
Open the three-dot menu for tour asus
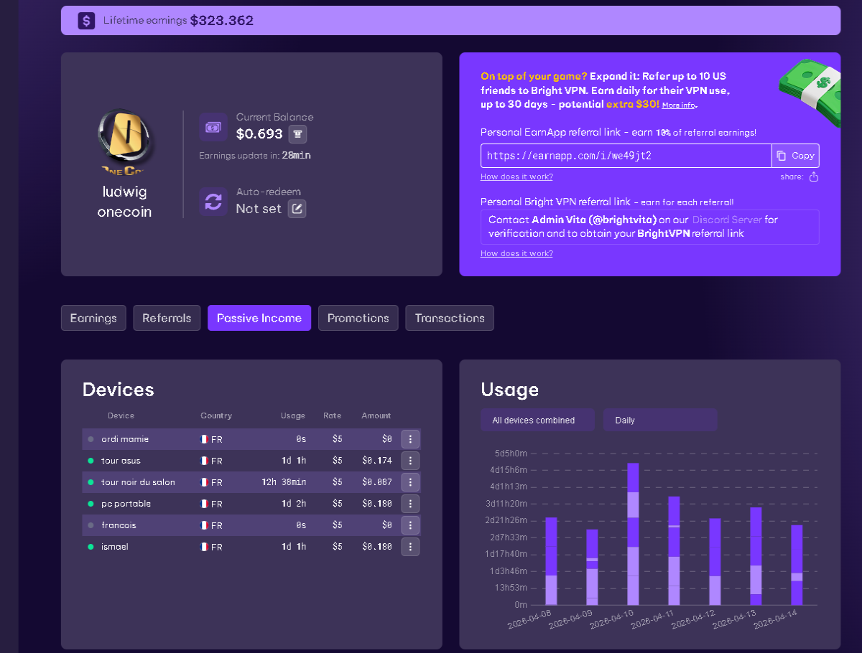[x=410, y=461]
